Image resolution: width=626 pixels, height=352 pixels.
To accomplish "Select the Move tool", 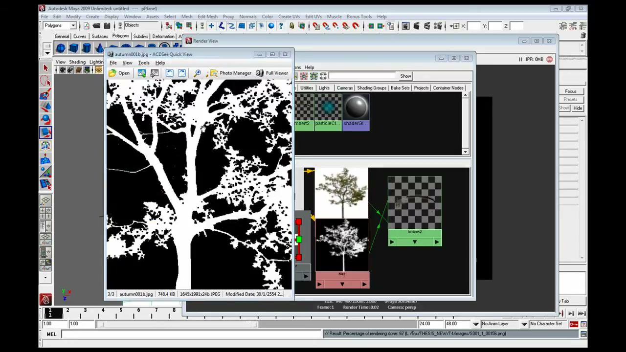I will click(x=45, y=107).
